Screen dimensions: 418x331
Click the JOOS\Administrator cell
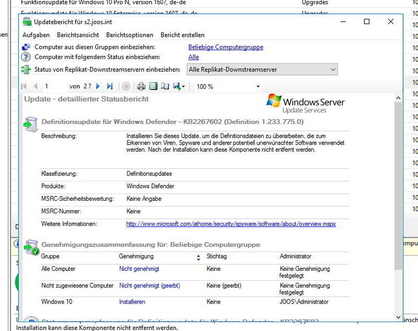pyautogui.click(x=304, y=302)
